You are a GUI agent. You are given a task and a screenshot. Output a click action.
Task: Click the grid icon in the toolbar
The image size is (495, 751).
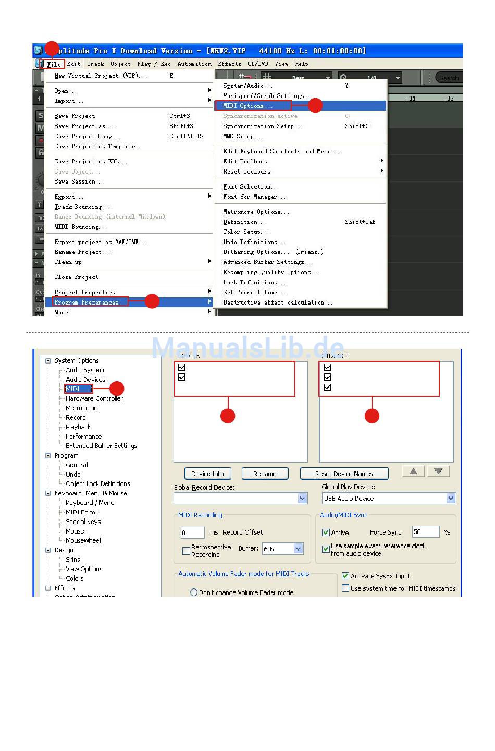[266, 77]
